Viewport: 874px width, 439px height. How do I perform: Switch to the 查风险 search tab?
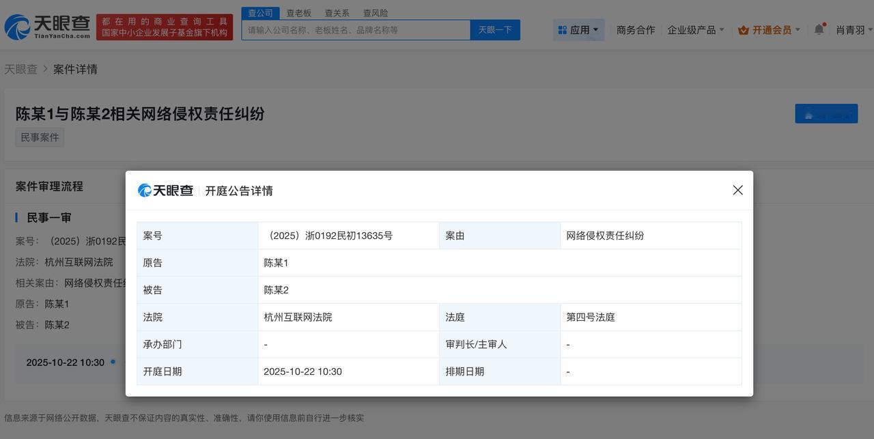coord(376,13)
